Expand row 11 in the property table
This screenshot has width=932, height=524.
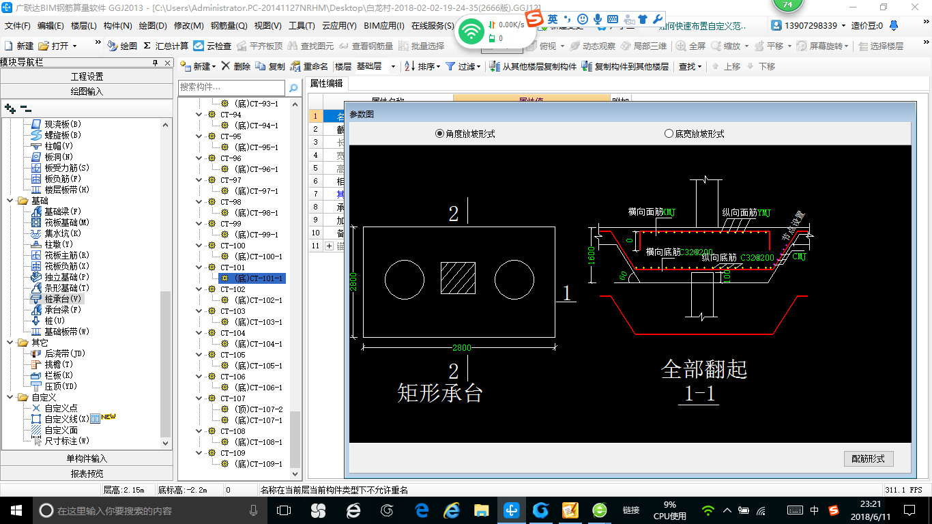click(330, 246)
